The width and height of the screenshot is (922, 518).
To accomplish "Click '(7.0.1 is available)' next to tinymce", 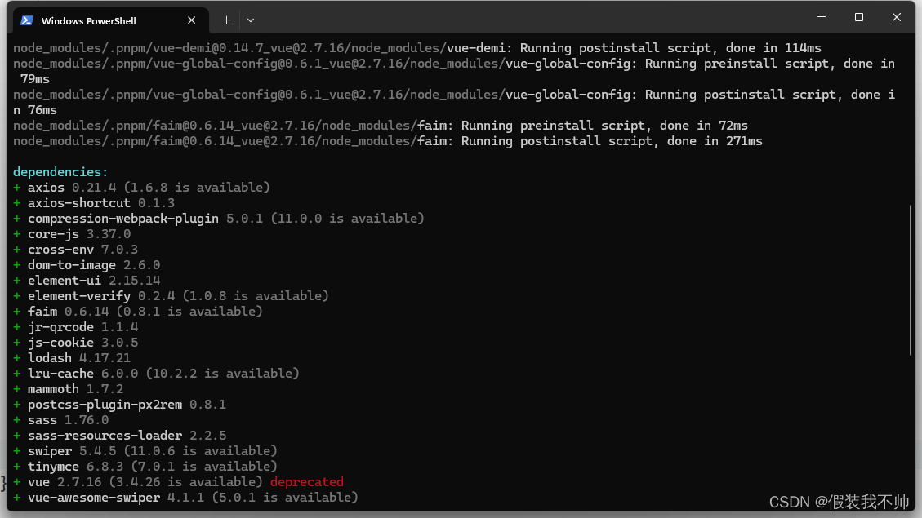I will pyautogui.click(x=204, y=467).
